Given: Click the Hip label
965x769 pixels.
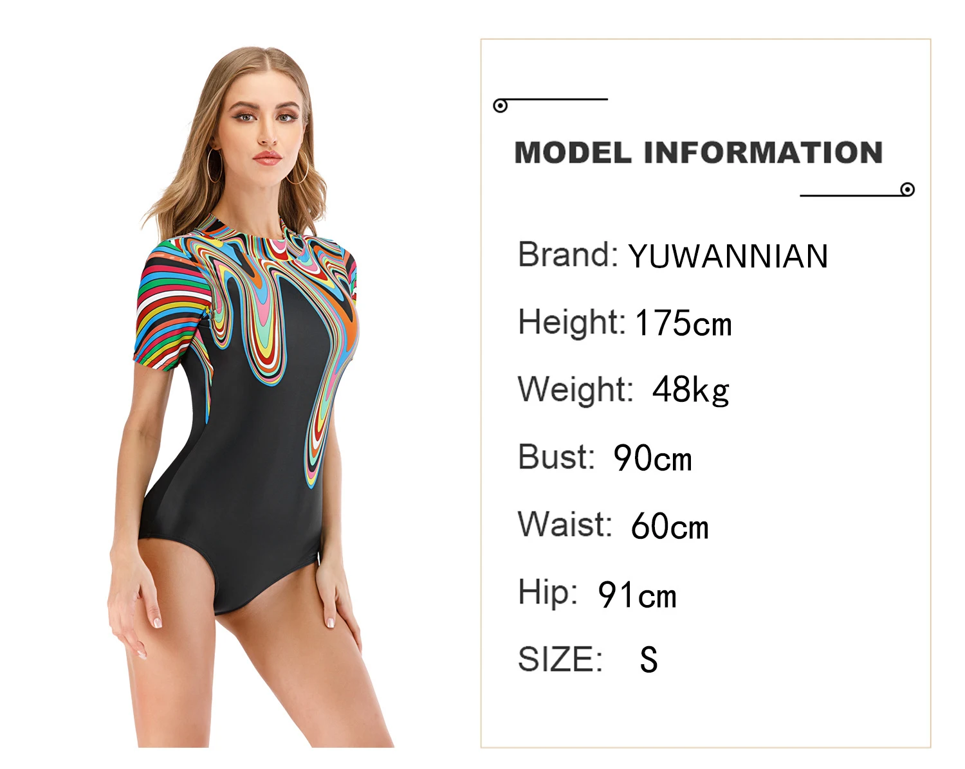Looking at the screenshot, I should tap(547, 593).
